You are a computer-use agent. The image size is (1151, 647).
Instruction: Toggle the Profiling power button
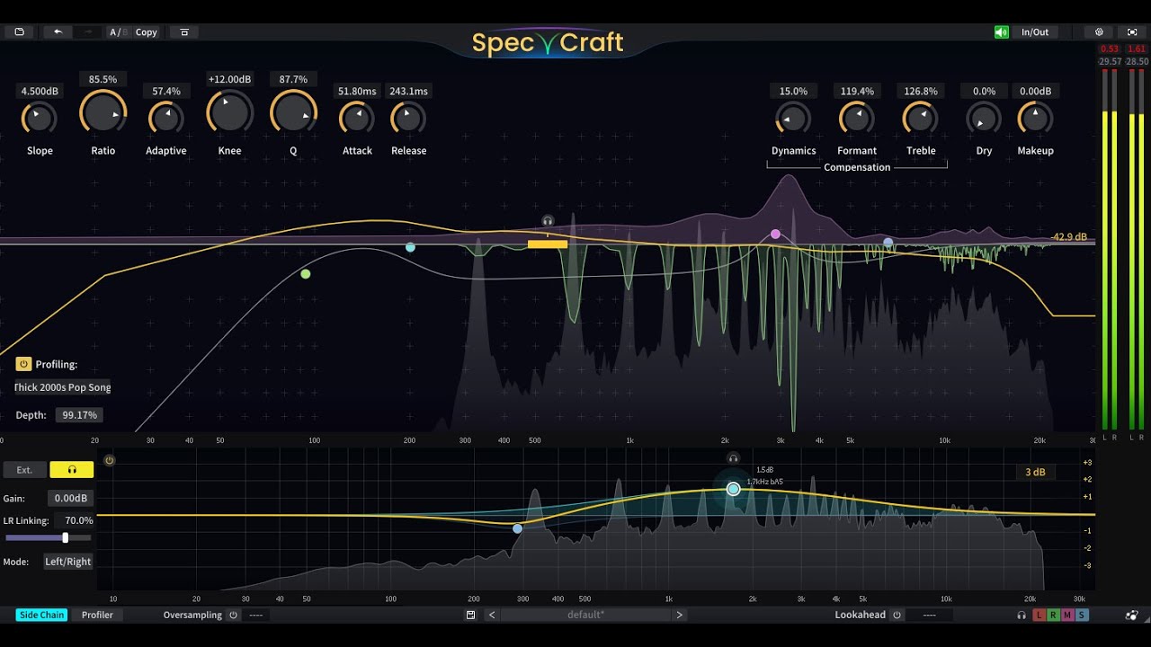click(23, 364)
